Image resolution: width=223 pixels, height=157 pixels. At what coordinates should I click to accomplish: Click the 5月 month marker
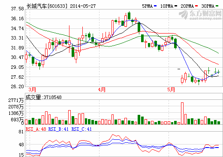tap(171, 89)
